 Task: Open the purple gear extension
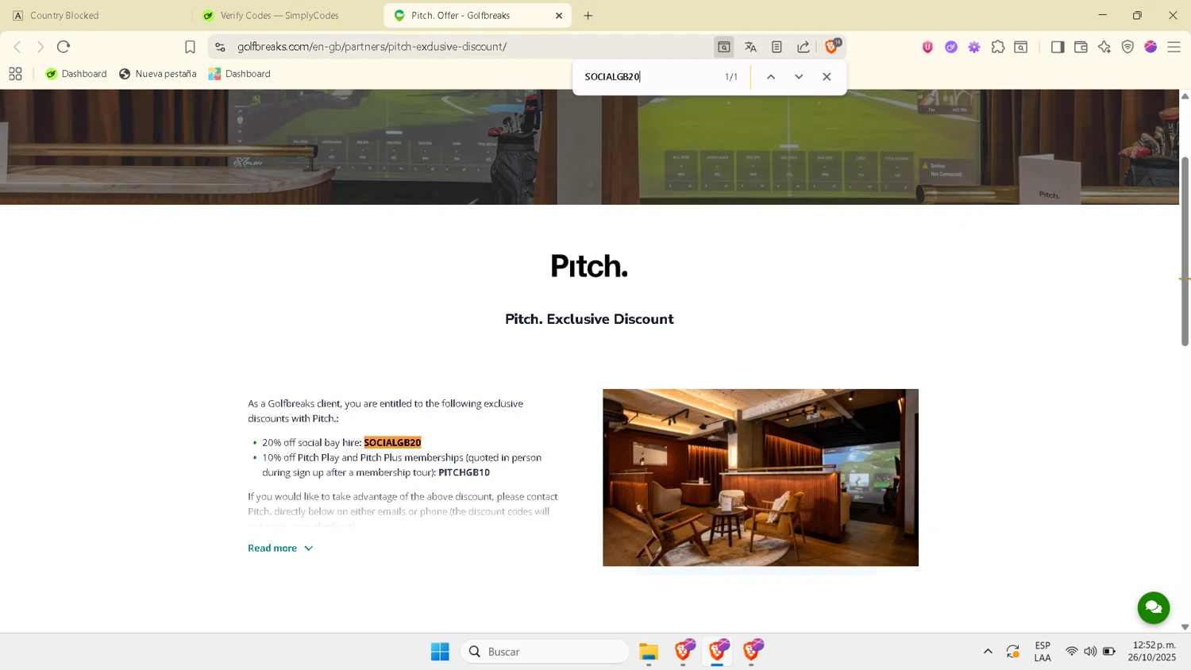[974, 47]
